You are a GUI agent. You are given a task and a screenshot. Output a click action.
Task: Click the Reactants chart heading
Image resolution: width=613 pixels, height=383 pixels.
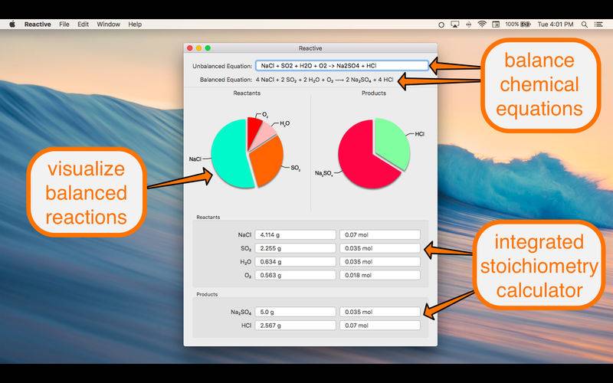click(x=247, y=93)
